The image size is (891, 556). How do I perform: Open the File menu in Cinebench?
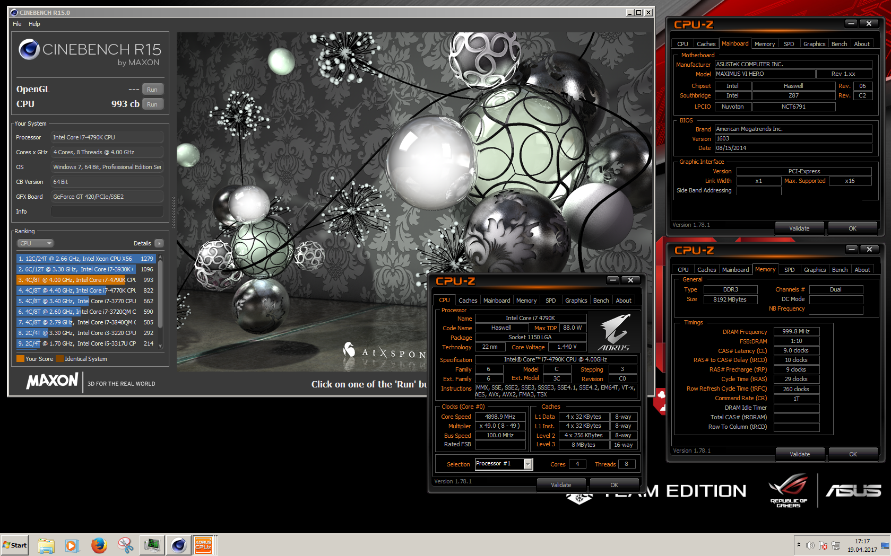(x=17, y=24)
